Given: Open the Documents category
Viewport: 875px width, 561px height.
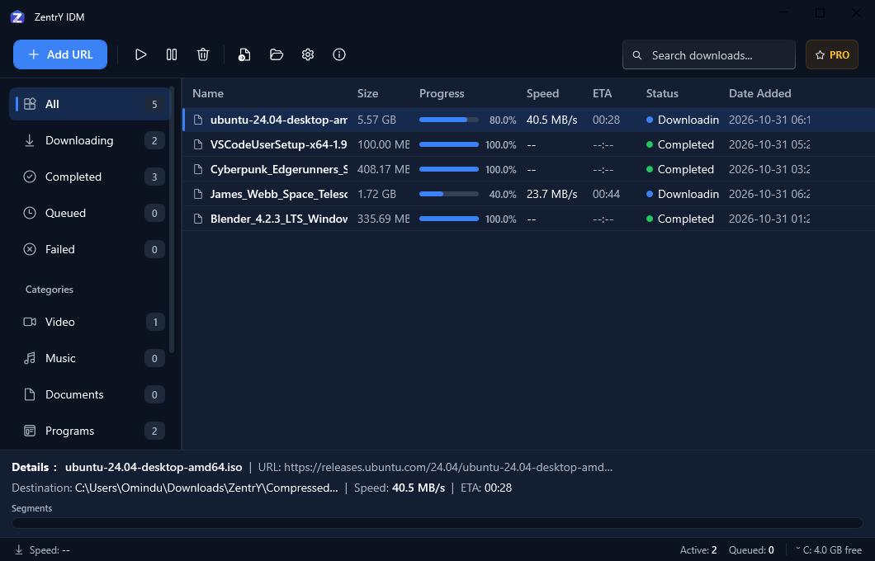Looking at the screenshot, I should (x=89, y=394).
